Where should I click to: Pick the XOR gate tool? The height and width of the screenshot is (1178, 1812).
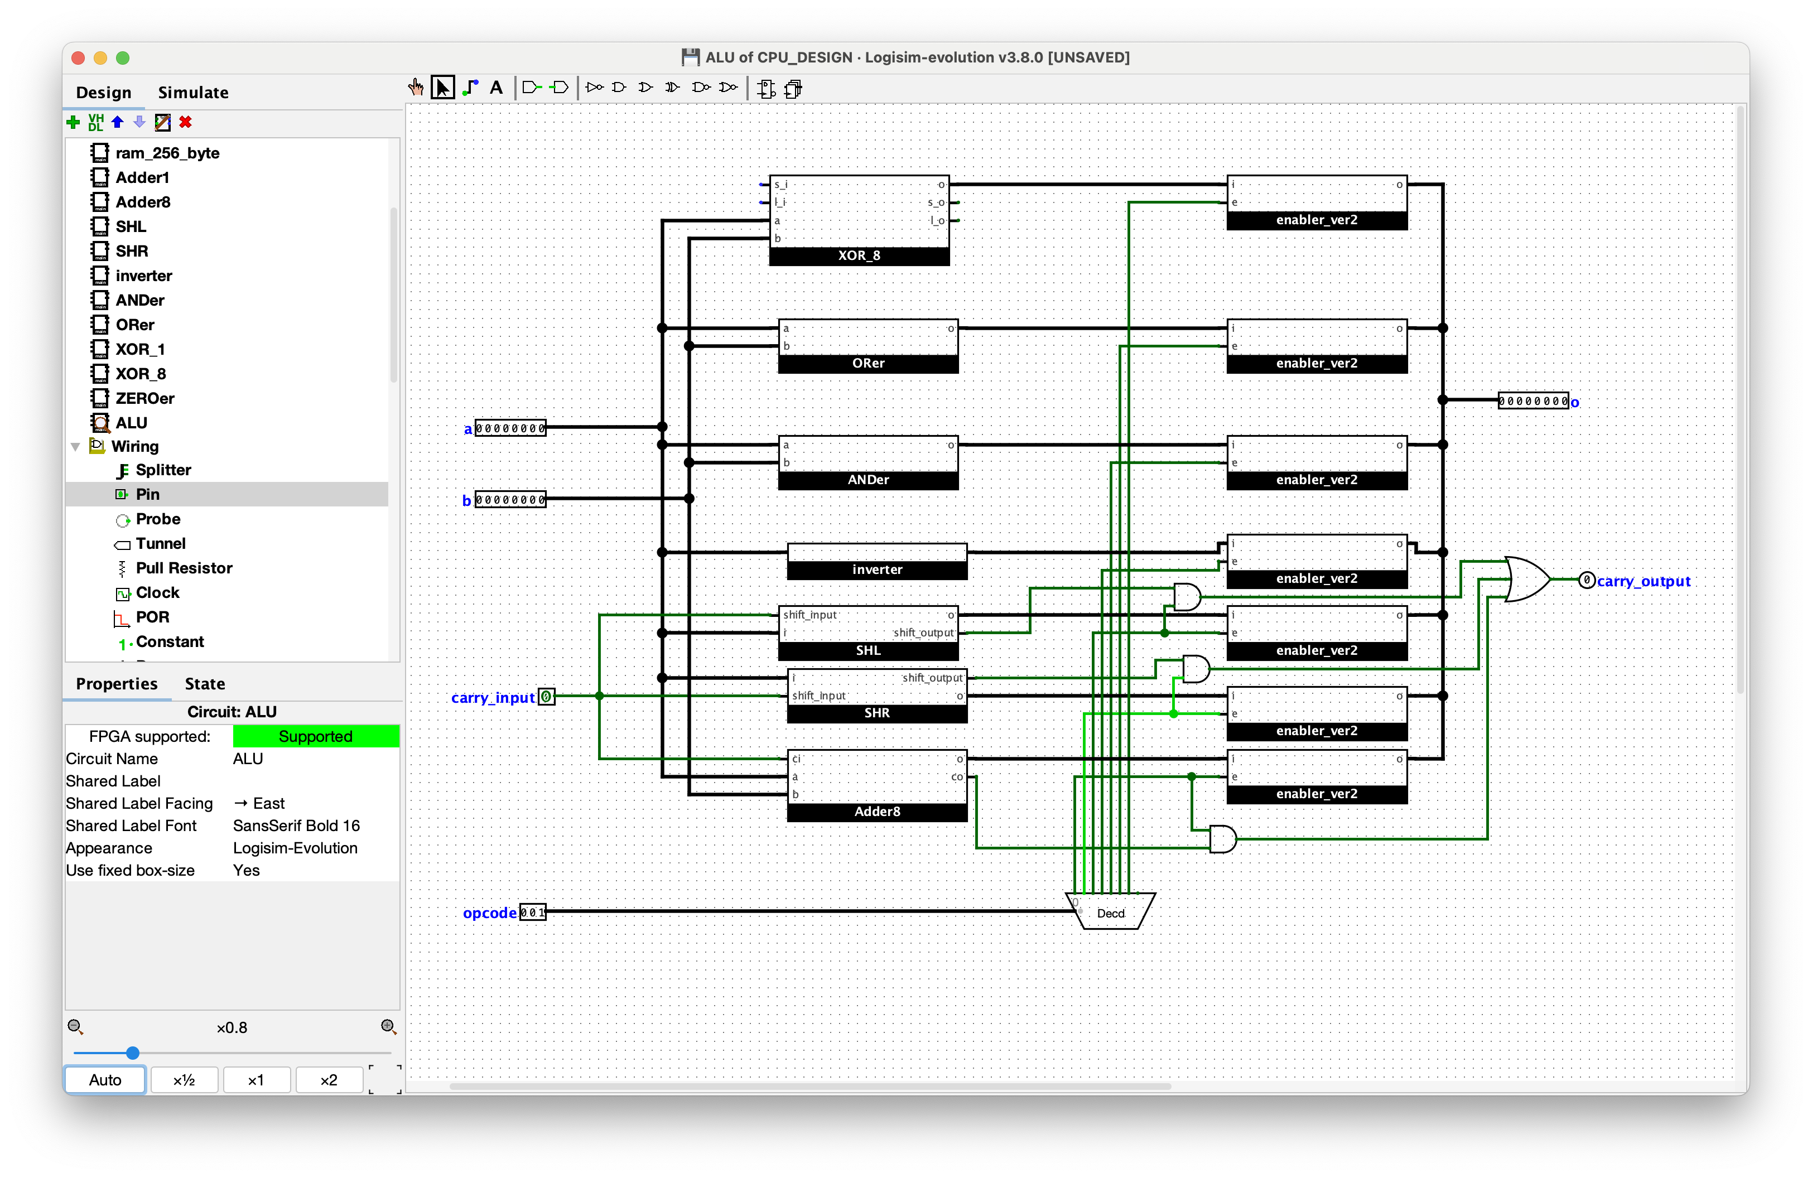point(672,88)
